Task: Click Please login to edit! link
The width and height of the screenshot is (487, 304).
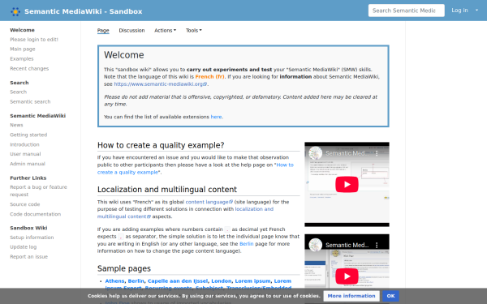Action: (34, 40)
